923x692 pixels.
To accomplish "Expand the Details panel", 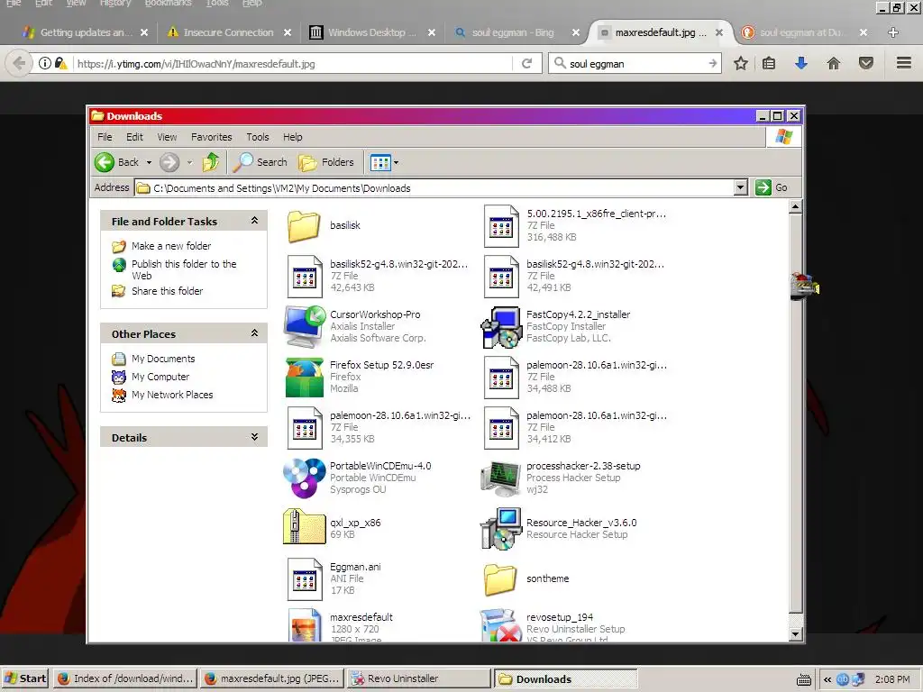I will (x=254, y=437).
